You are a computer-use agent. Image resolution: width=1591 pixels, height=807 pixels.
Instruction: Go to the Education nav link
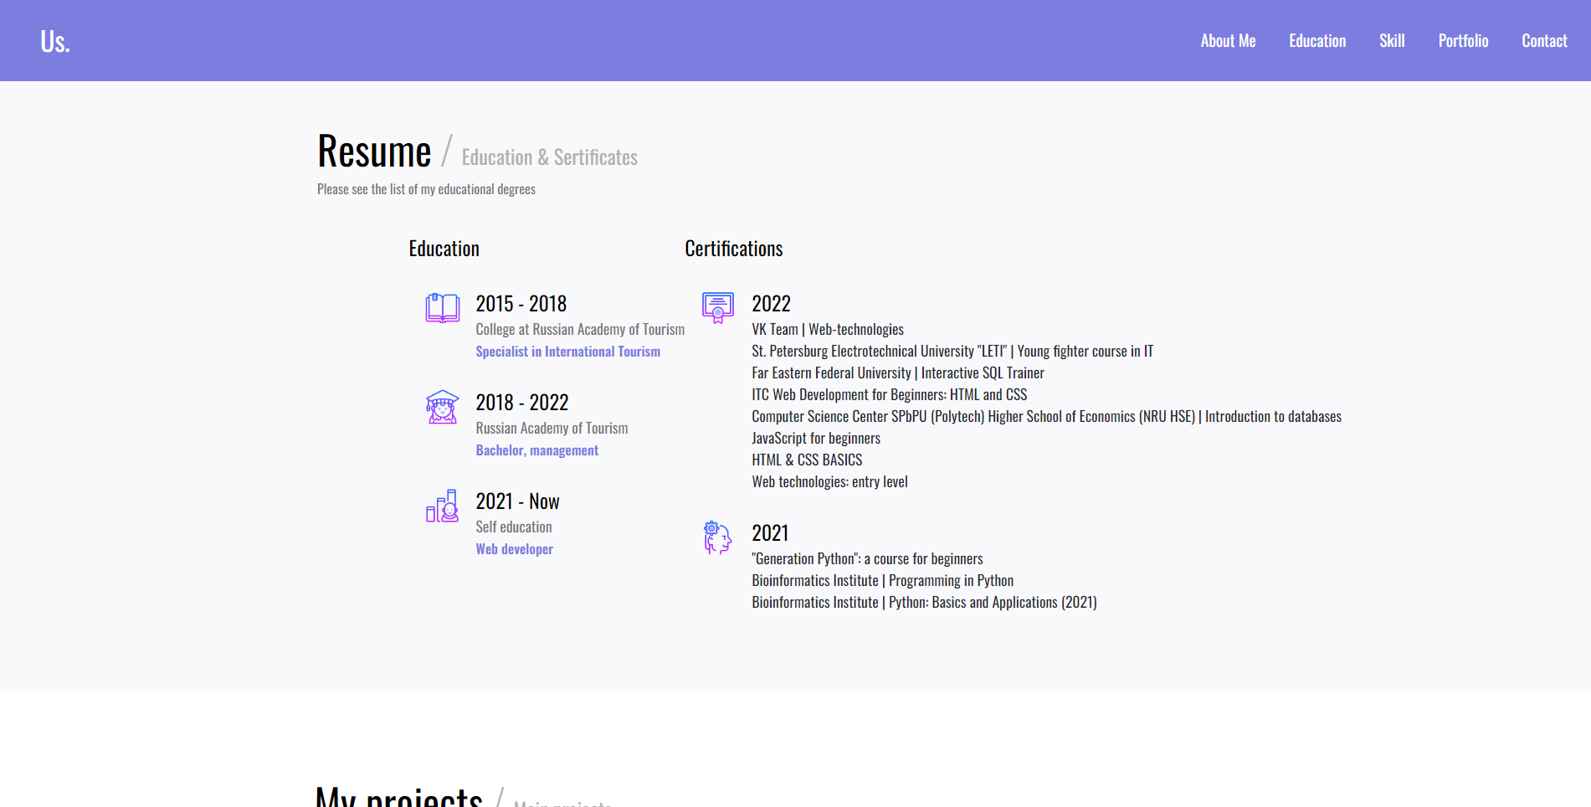coord(1317,41)
